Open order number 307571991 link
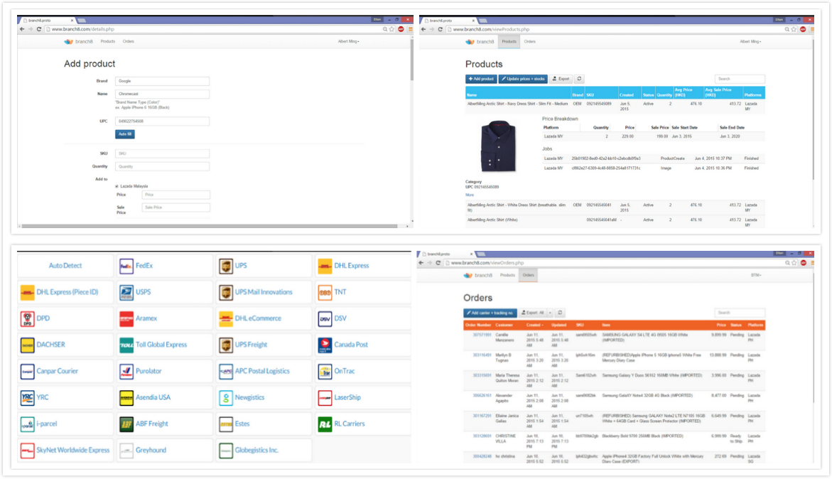The width and height of the screenshot is (832, 479). pyautogui.click(x=482, y=335)
